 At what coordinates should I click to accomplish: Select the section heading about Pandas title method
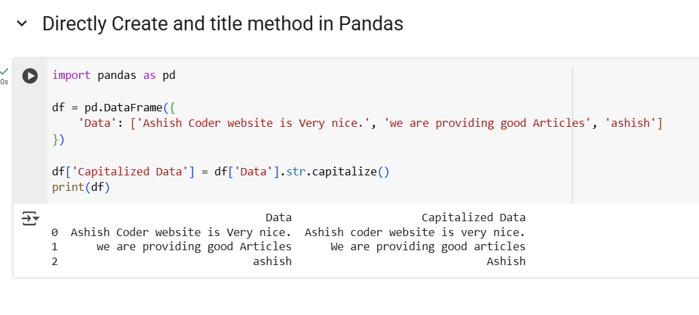coord(222,24)
